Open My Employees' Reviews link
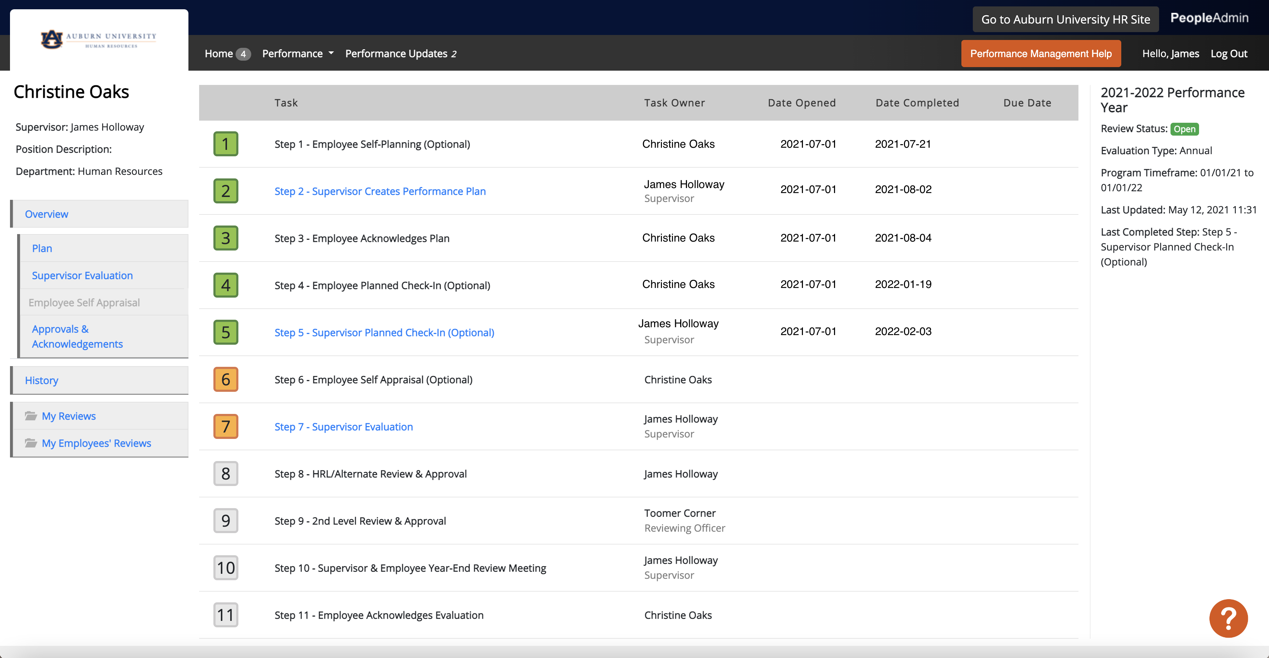 [x=97, y=443]
